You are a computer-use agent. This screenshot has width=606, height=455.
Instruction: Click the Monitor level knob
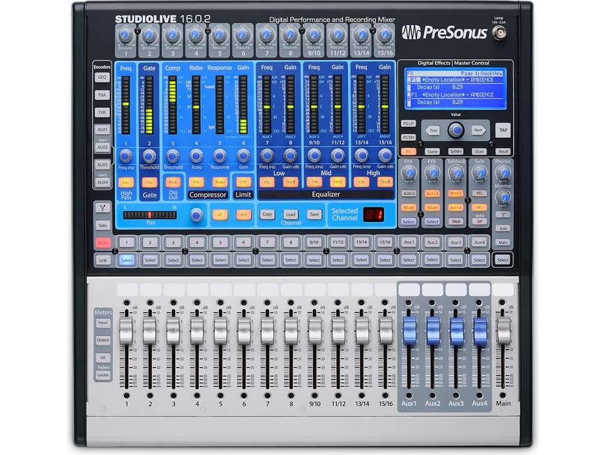coord(503,197)
